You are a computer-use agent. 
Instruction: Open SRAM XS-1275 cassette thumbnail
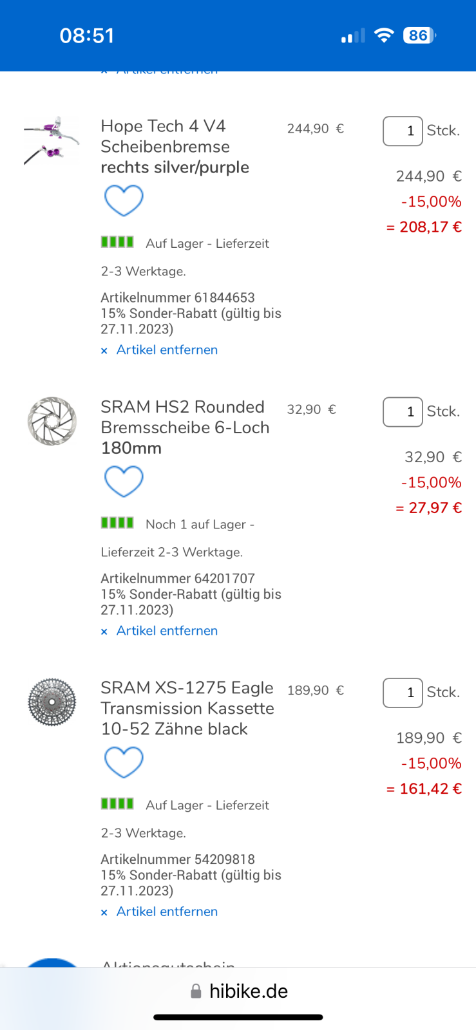pyautogui.click(x=52, y=702)
